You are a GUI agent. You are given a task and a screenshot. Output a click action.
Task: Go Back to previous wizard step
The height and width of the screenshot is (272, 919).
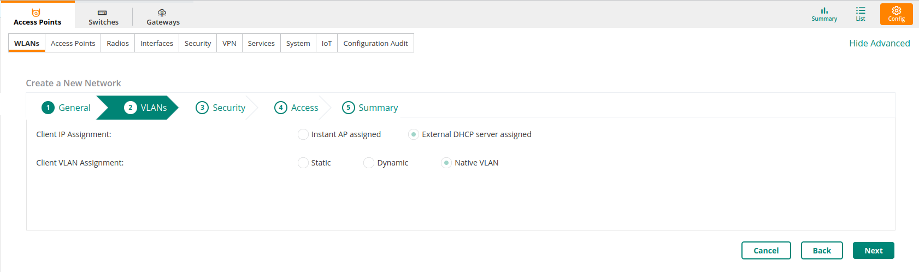click(x=822, y=251)
